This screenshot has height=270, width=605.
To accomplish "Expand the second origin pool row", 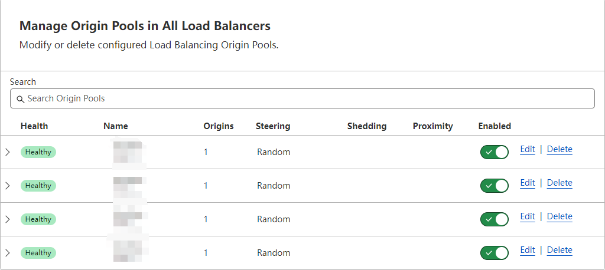I will [x=8, y=186].
